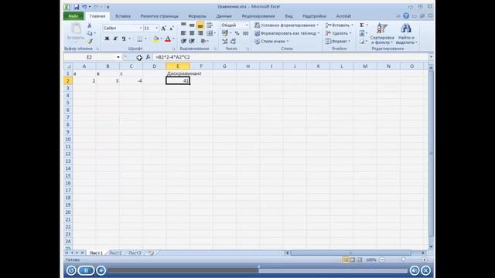The height and width of the screenshot is (278, 495).
Task: Open the Файл tab
Action: tap(73, 15)
